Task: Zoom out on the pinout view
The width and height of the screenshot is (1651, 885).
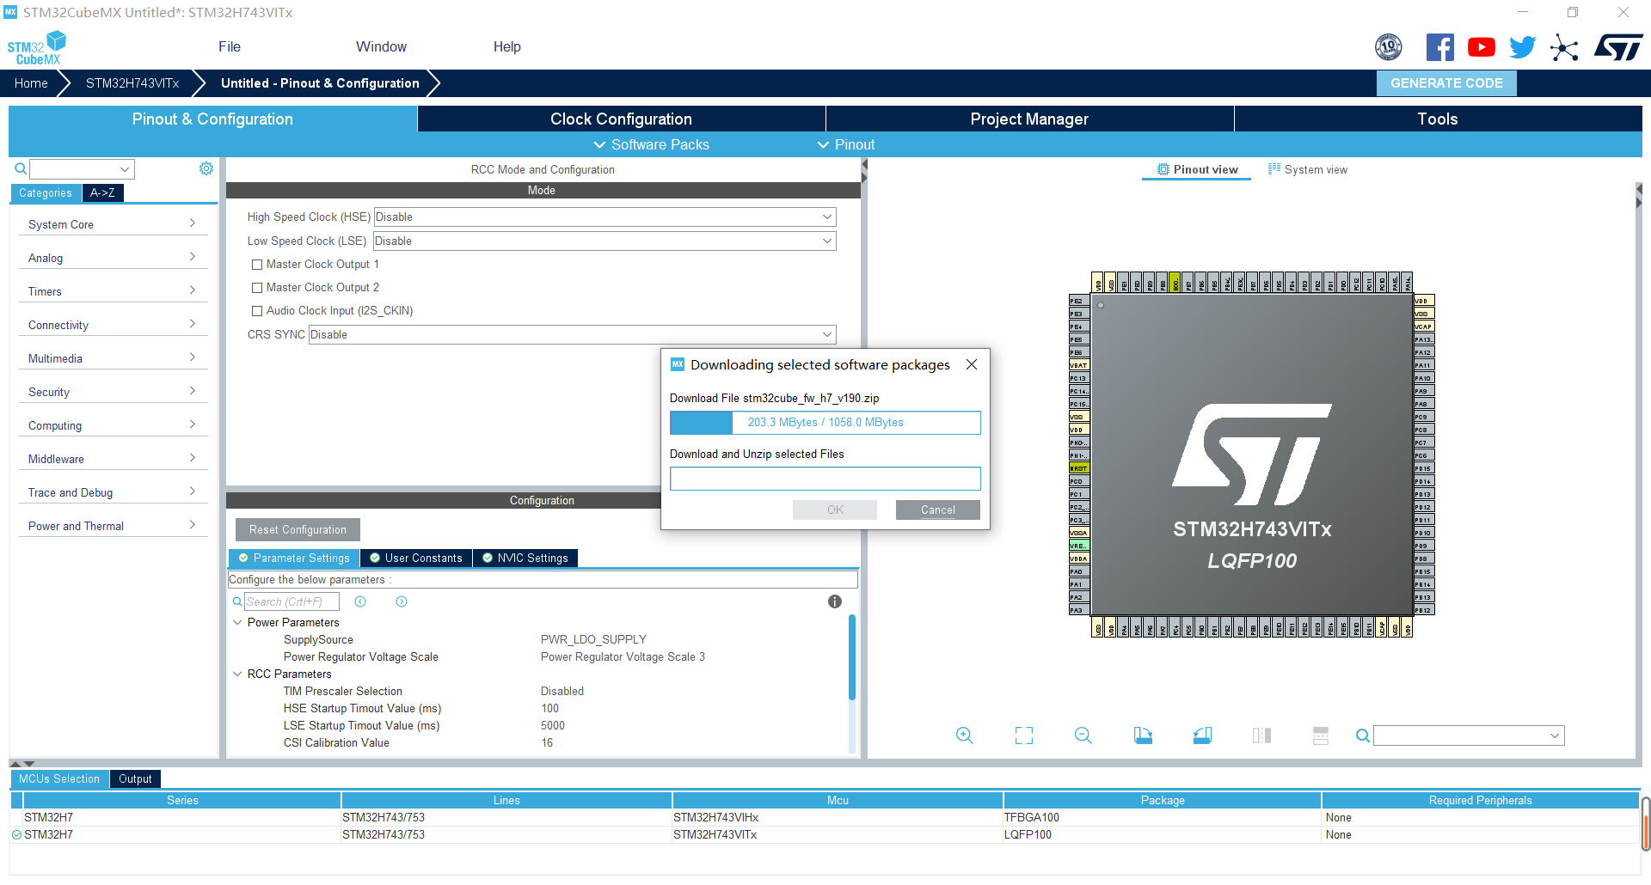Action: (x=1083, y=735)
